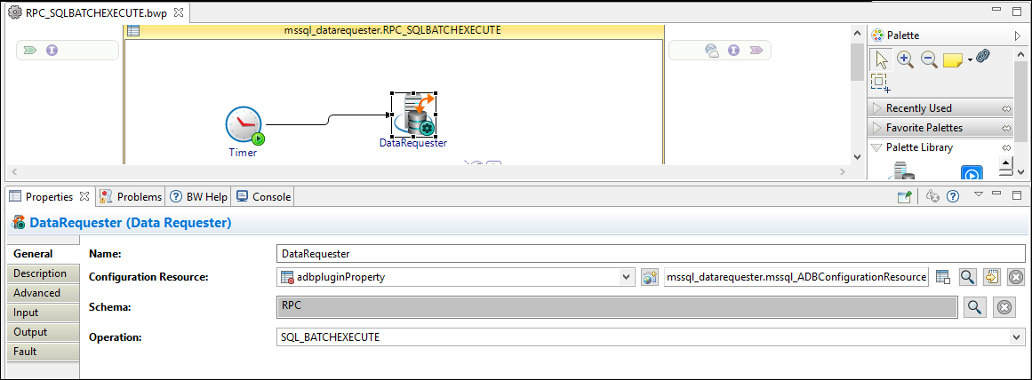Click the purple circle icon in the right canvas bar
The height and width of the screenshot is (380, 1032).
click(734, 50)
